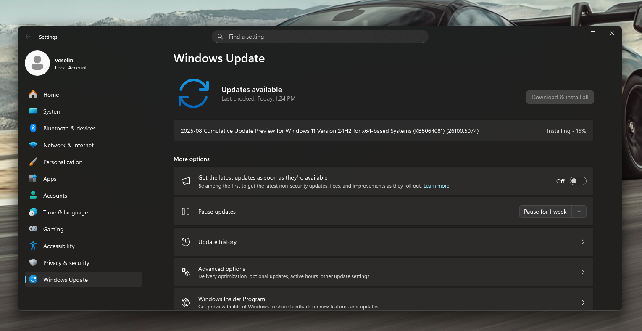Select Privacy & security category
This screenshot has width=642, height=331.
pyautogui.click(x=84, y=263)
